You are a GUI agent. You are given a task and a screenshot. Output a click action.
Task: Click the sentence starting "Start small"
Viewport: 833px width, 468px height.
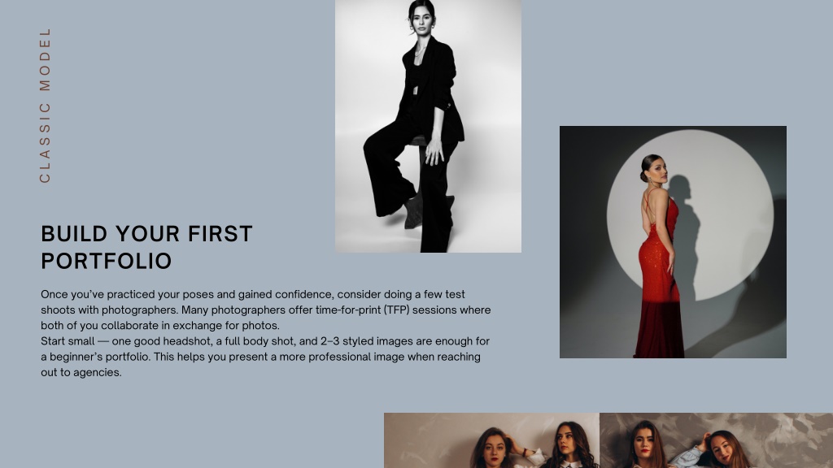point(265,357)
